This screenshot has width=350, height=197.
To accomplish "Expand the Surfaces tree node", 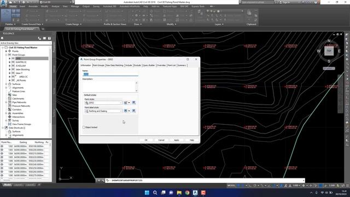I will tap(6, 84).
